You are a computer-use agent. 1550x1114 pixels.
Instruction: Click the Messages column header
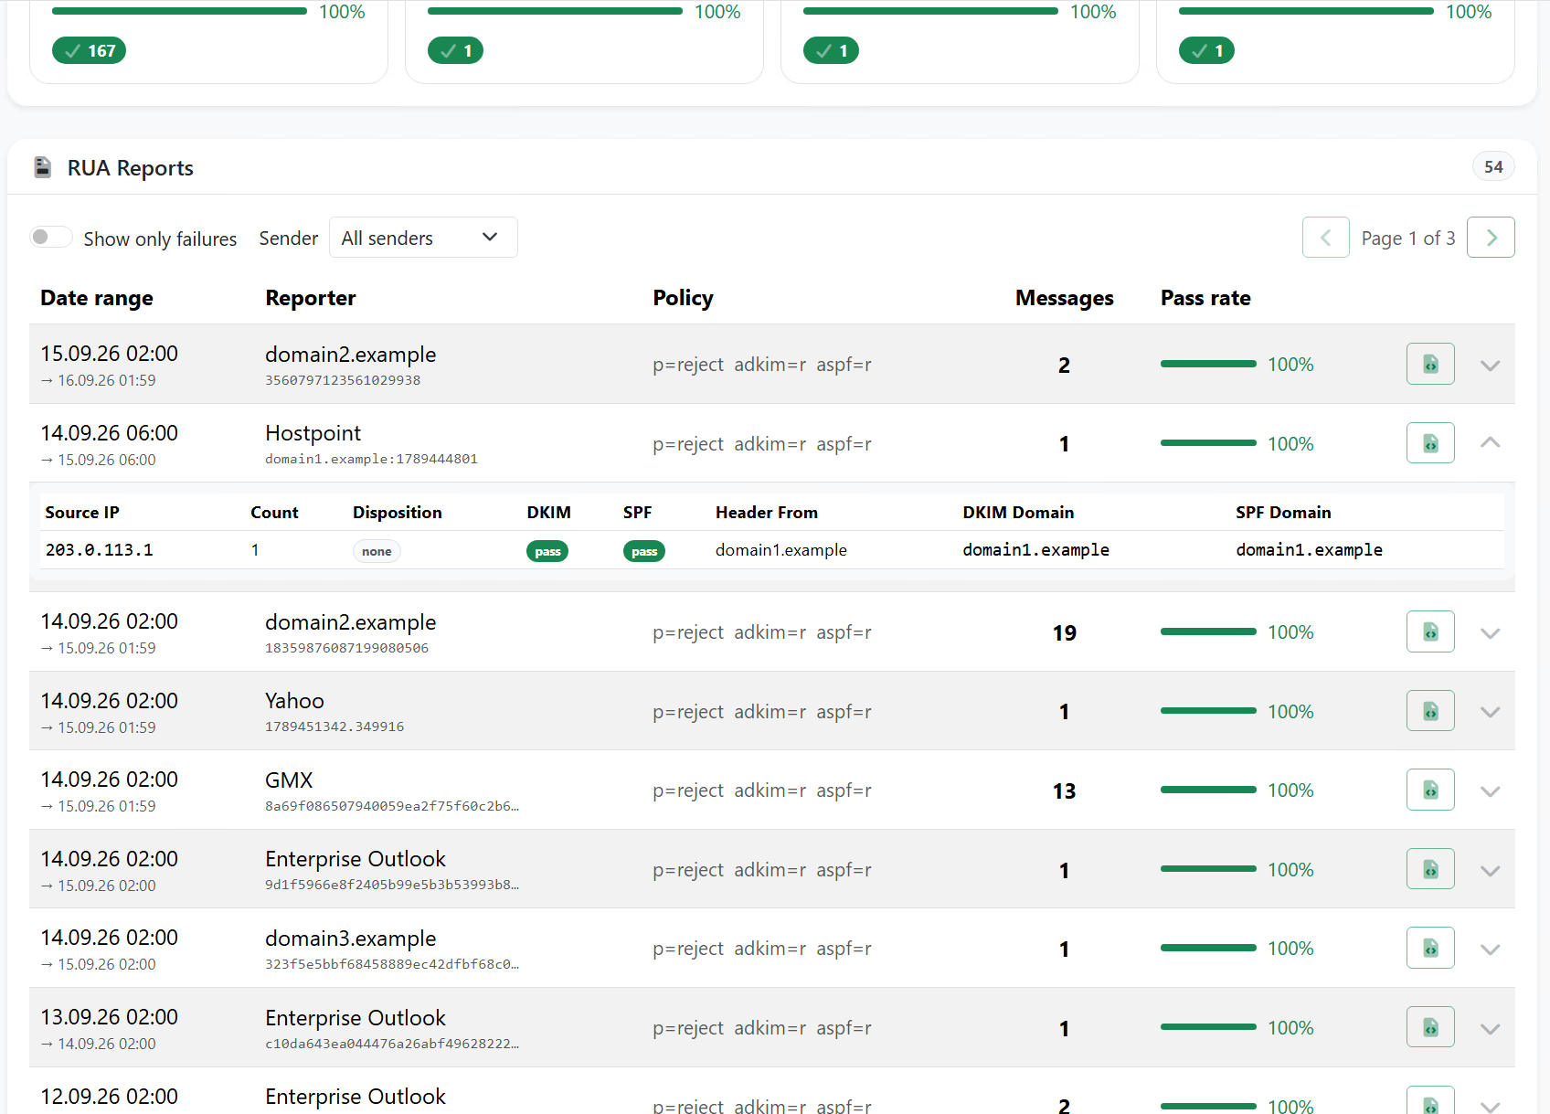point(1064,298)
